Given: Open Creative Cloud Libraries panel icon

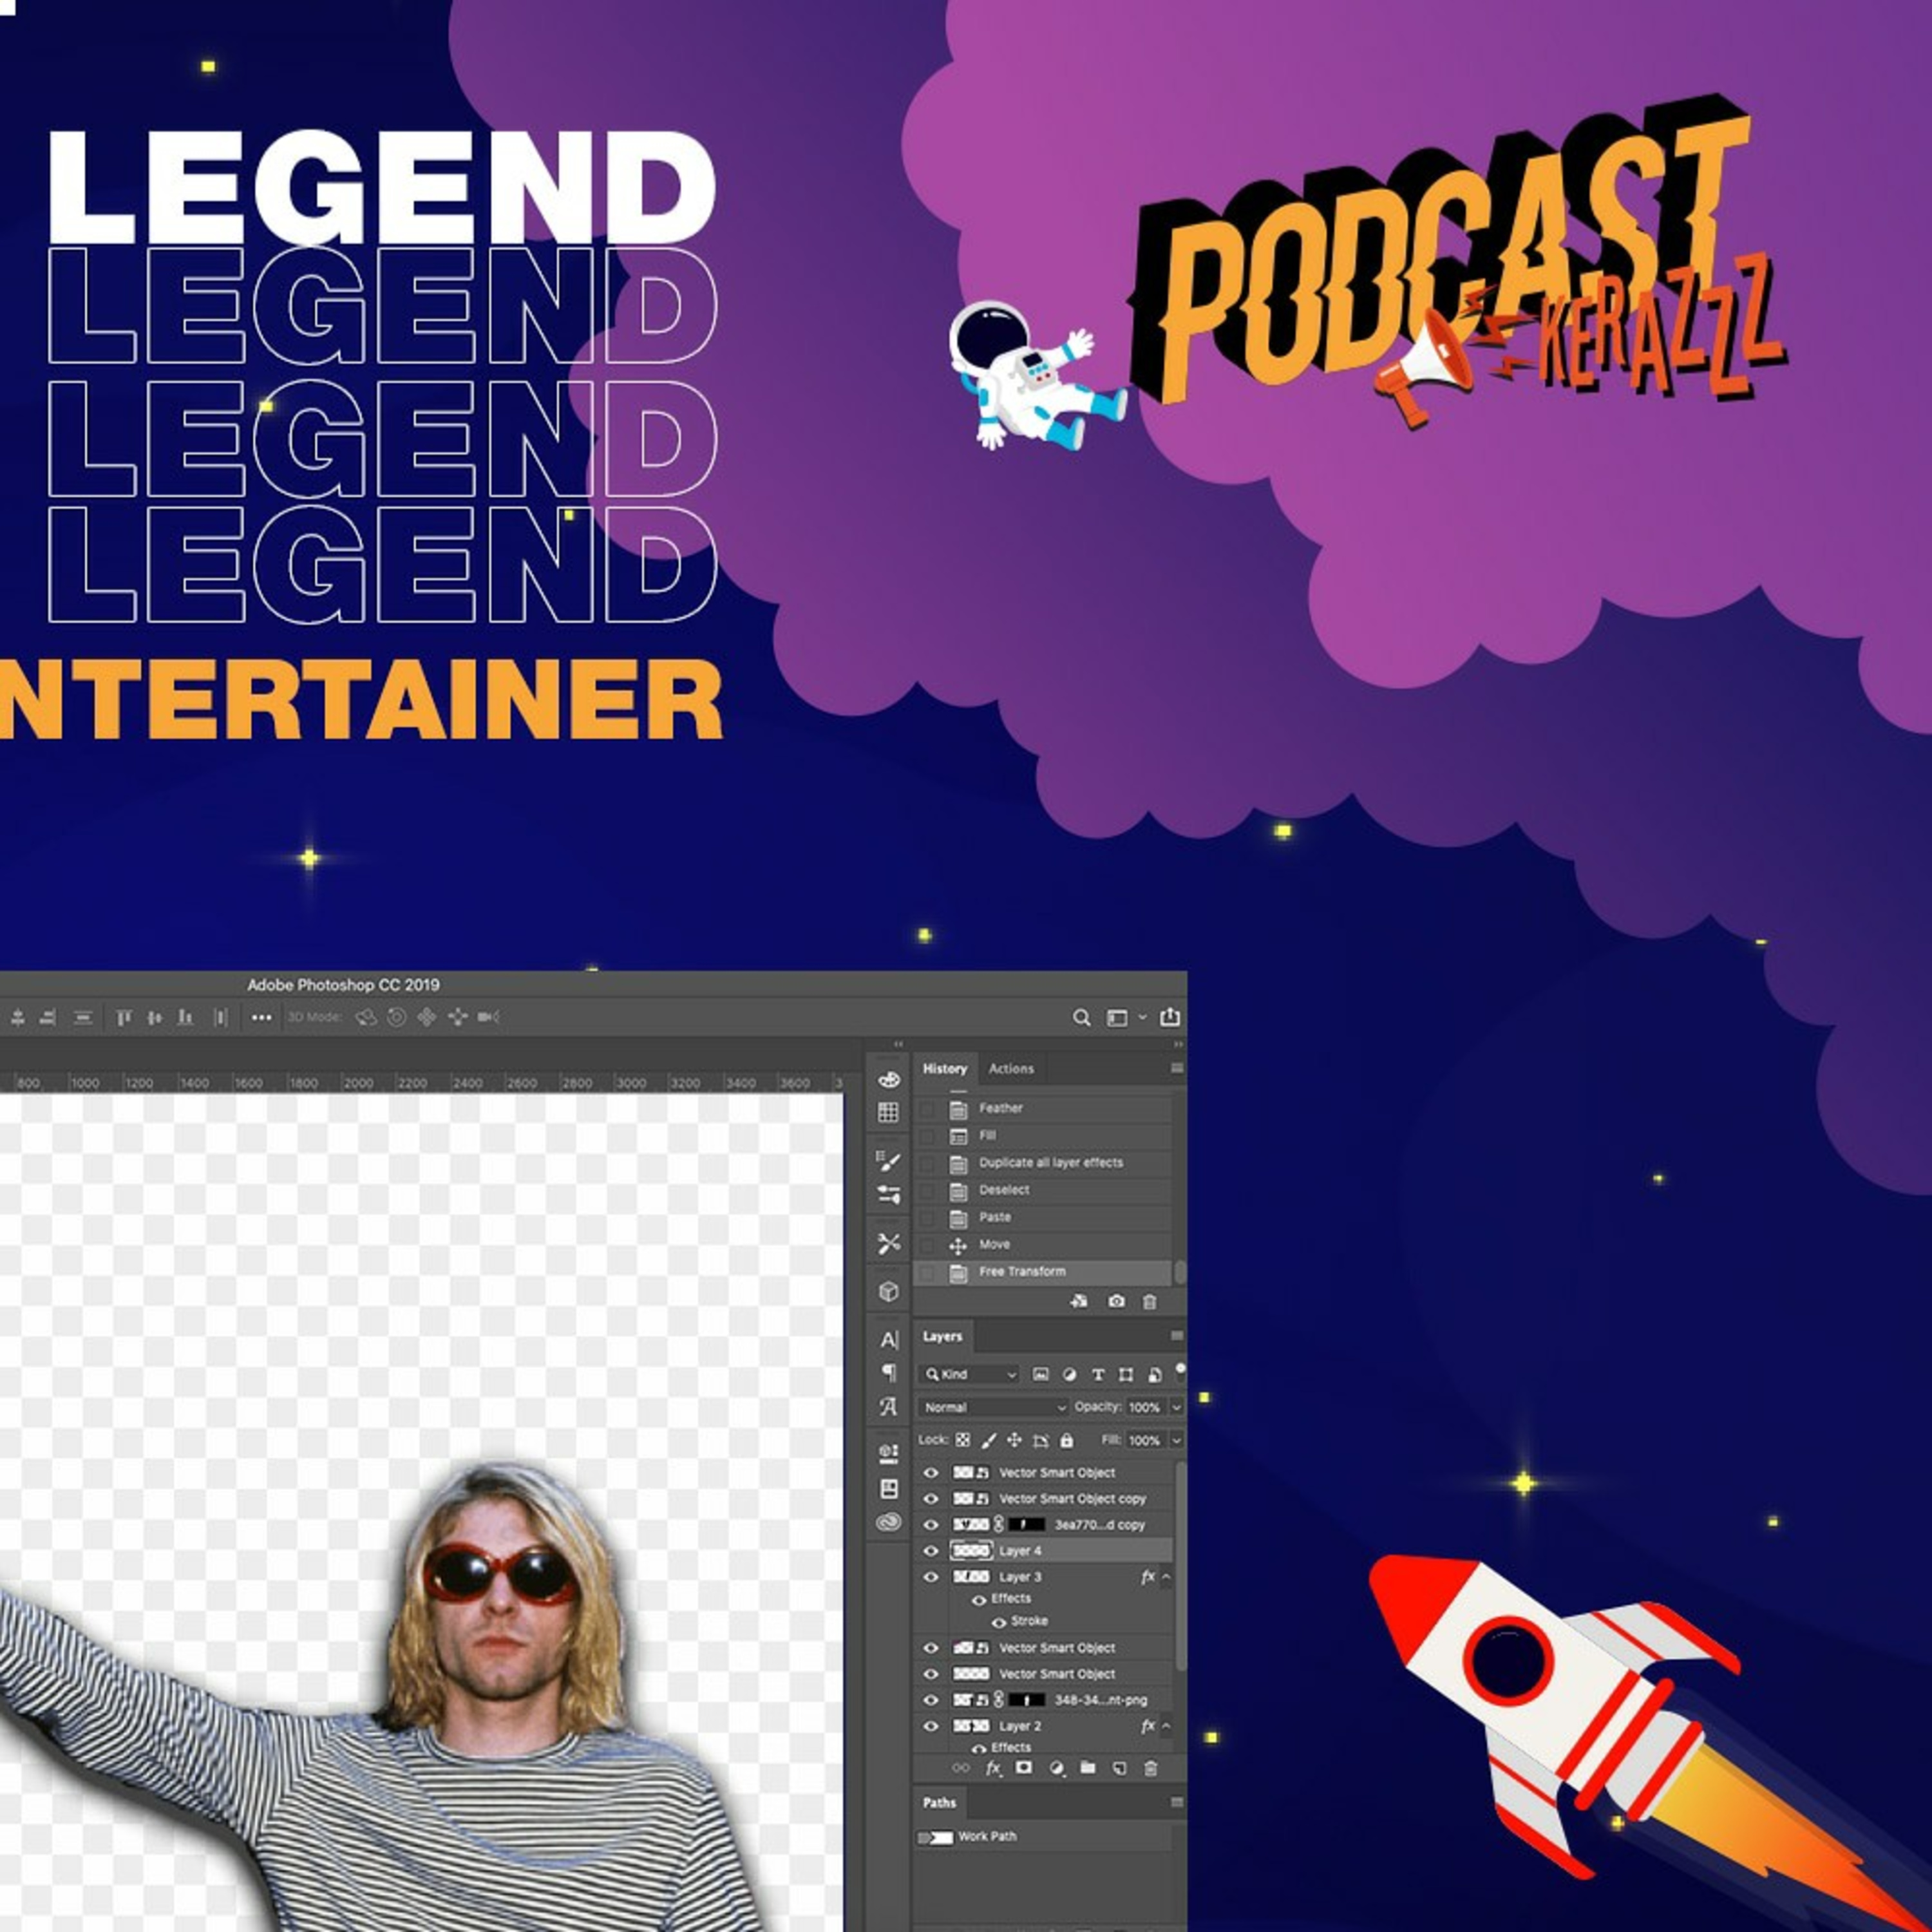Looking at the screenshot, I should point(888,1522).
